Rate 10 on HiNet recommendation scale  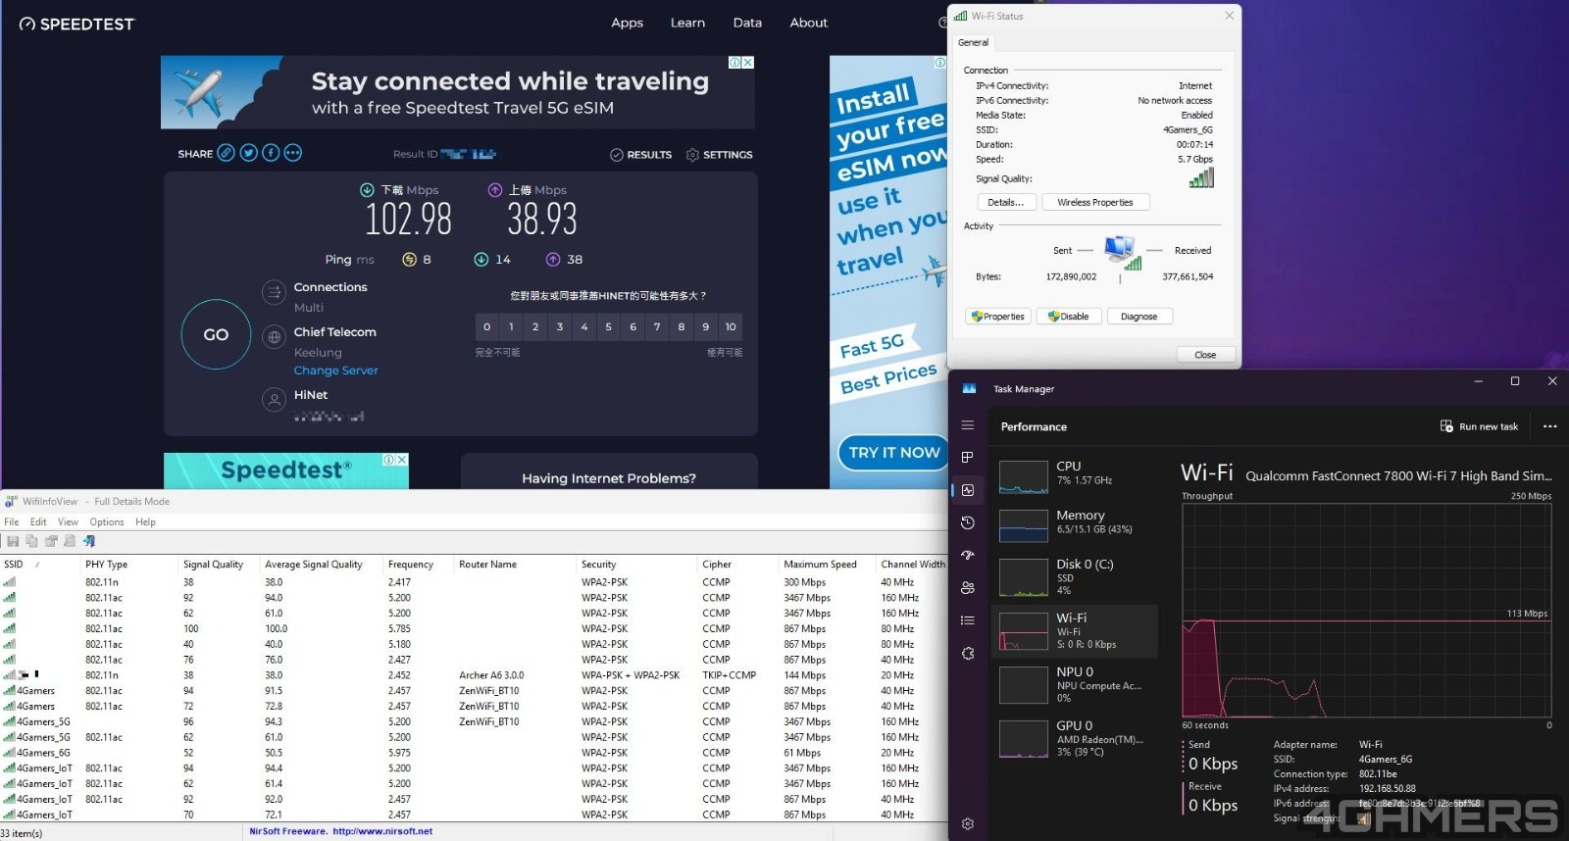[731, 326]
